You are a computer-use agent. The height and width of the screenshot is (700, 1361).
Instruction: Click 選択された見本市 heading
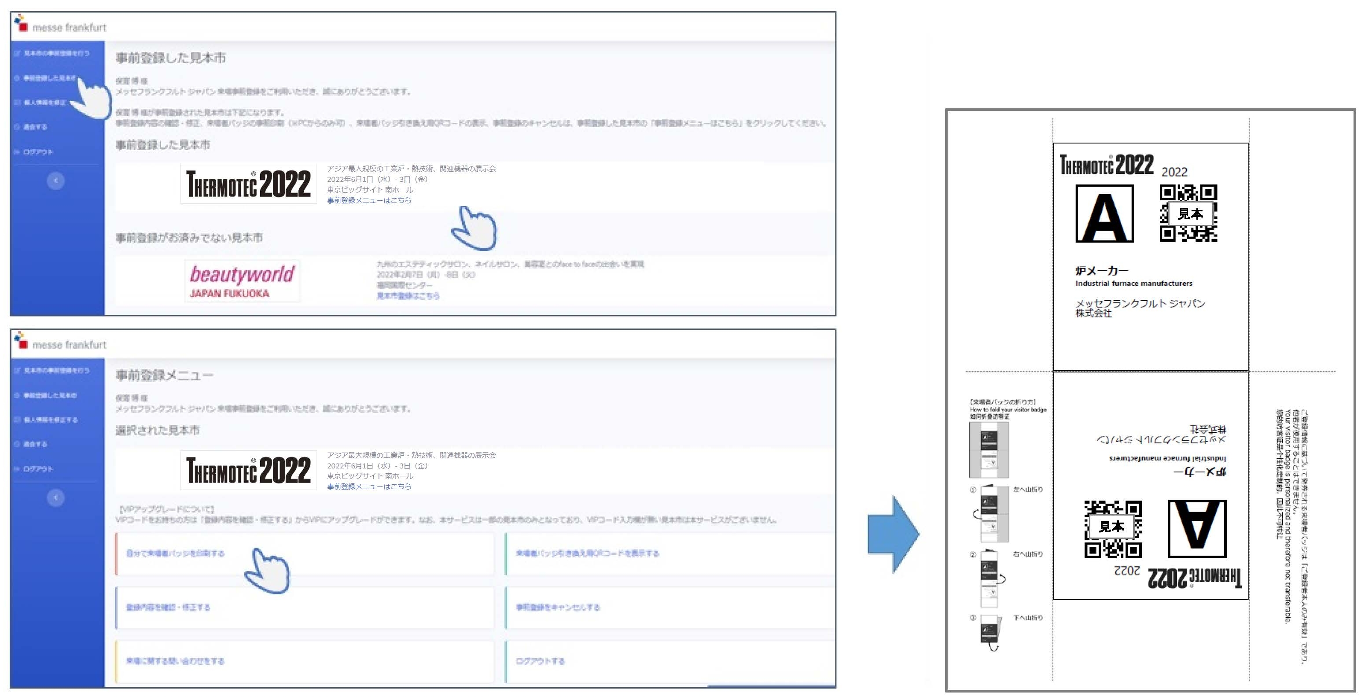(x=158, y=430)
